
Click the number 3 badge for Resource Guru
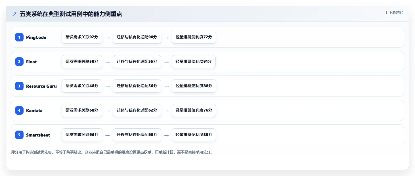point(19,86)
